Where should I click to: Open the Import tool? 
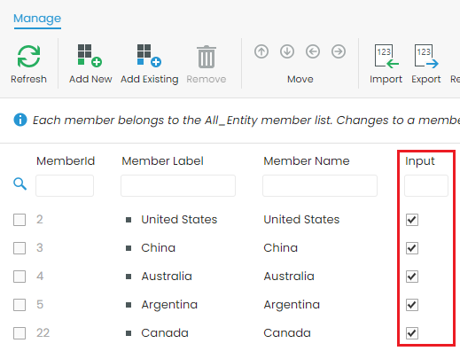tap(386, 56)
